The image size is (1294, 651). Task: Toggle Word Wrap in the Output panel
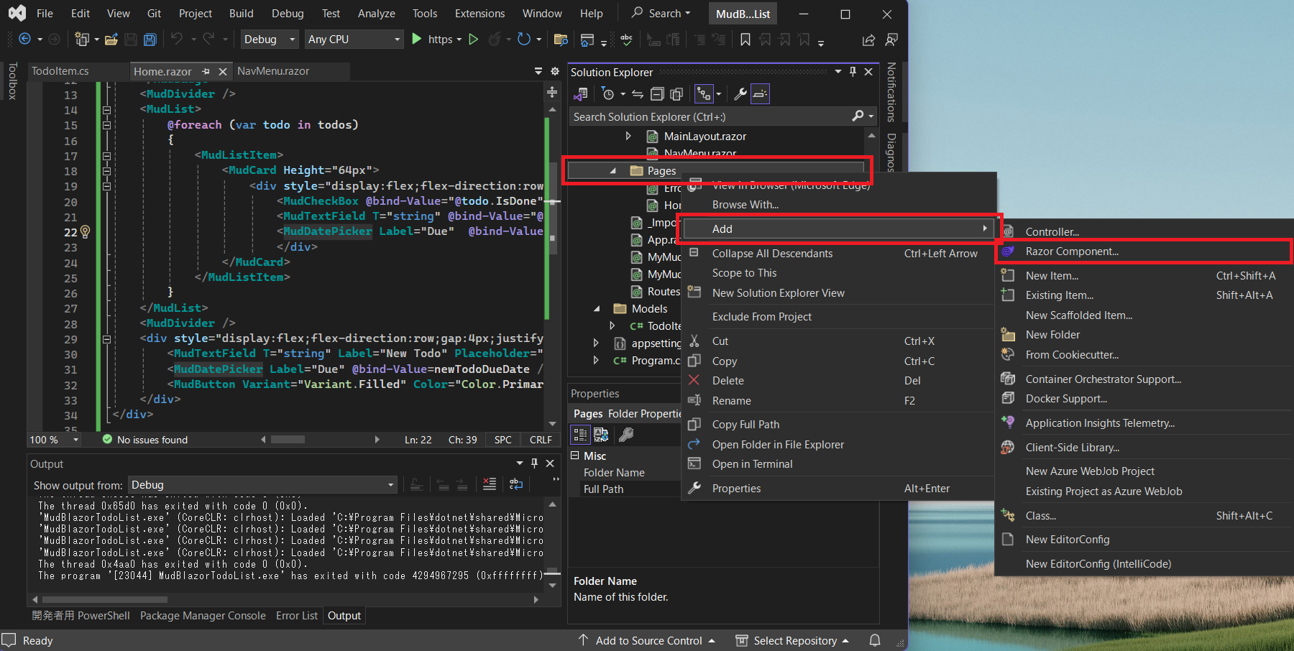(x=516, y=484)
